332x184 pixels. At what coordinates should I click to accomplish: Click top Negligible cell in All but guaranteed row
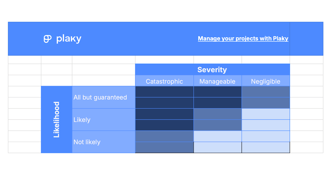click(x=266, y=92)
